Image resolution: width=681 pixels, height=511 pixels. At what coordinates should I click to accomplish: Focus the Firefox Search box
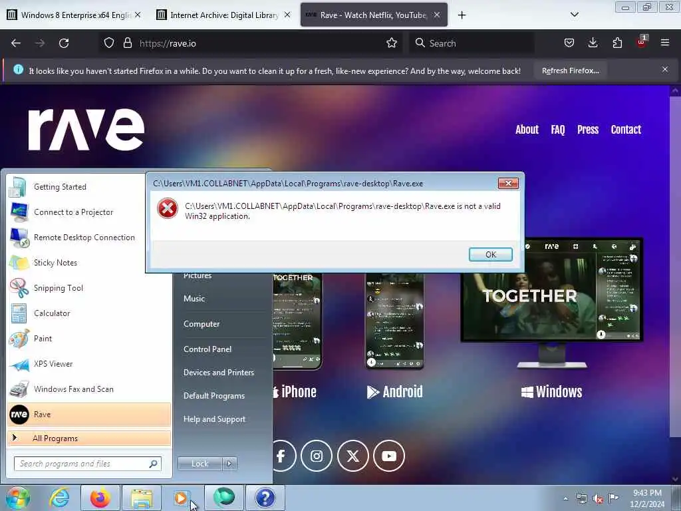click(472, 43)
